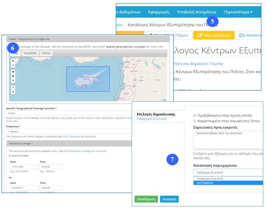The width and height of the screenshot is (266, 208).
Task: Zoom in on the coverage map
Action: tap(13, 61)
